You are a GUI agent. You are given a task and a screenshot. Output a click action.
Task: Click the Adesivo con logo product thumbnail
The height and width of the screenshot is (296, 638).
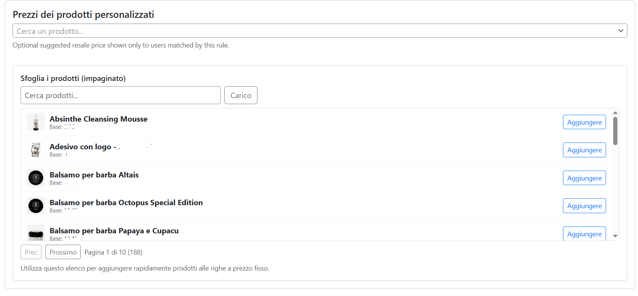coord(36,150)
